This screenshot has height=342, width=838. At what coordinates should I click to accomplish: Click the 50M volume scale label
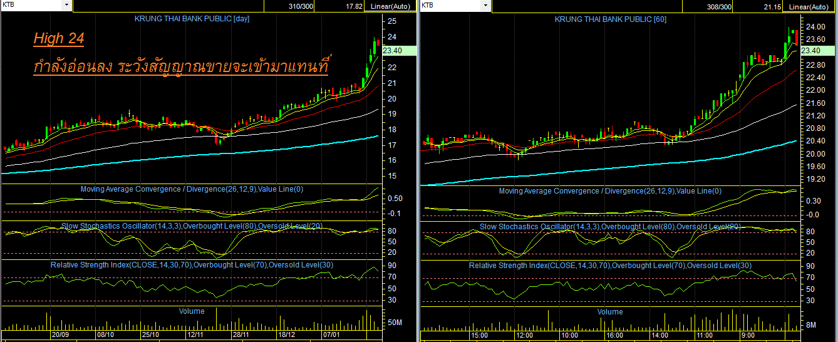click(395, 323)
